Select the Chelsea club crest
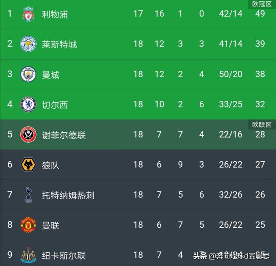This screenshot has width=276, height=266. (28, 104)
